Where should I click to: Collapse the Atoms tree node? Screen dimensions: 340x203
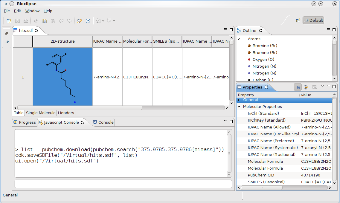click(239, 39)
